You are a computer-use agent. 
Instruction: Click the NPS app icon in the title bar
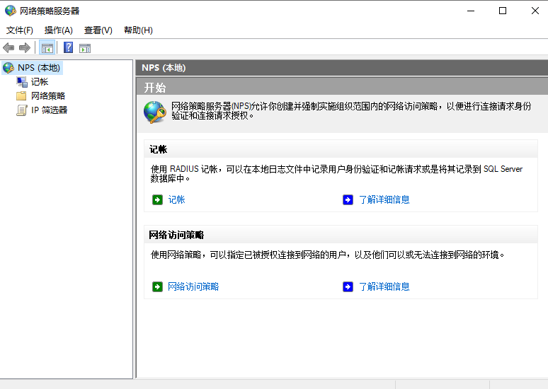click(10, 11)
